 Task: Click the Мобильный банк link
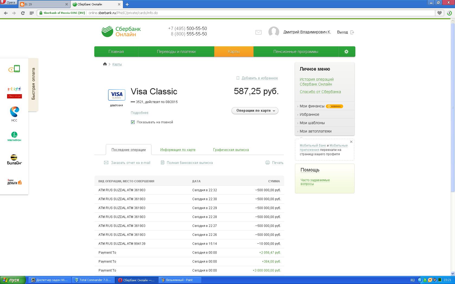(313, 146)
